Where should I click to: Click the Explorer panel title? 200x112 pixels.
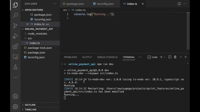coord(31,4)
